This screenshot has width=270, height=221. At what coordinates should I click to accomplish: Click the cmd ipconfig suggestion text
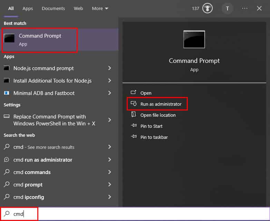[x=29, y=197]
